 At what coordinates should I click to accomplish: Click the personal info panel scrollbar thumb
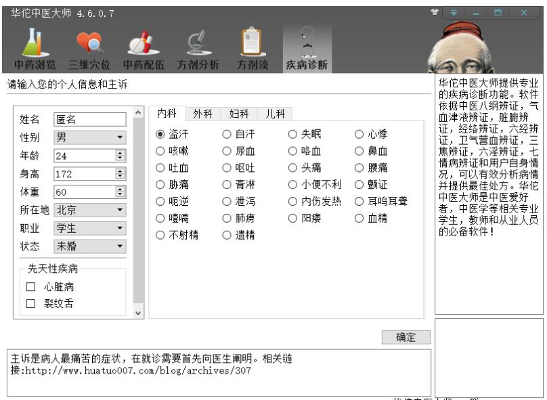[x=138, y=210]
